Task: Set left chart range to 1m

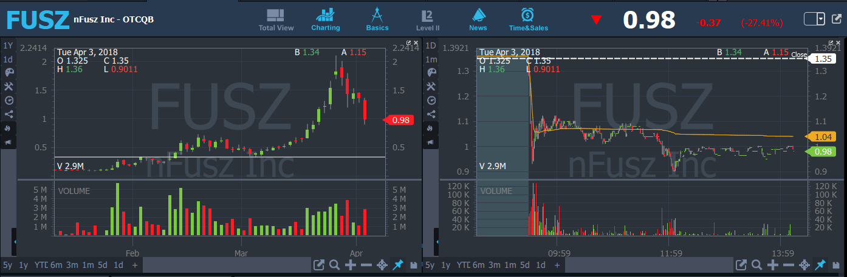Action: 87,265
